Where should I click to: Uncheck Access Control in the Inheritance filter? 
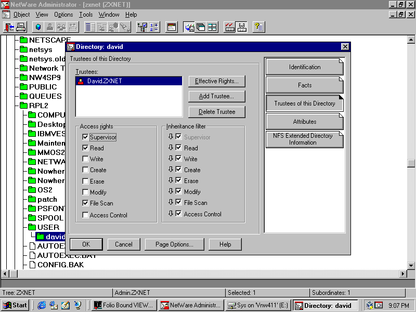178,214
